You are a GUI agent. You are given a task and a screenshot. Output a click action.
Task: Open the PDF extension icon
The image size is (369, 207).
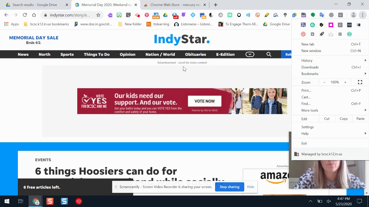[x=304, y=15]
